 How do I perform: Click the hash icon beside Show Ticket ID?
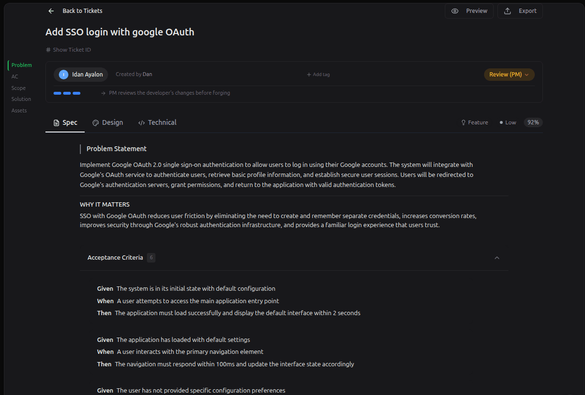(48, 50)
